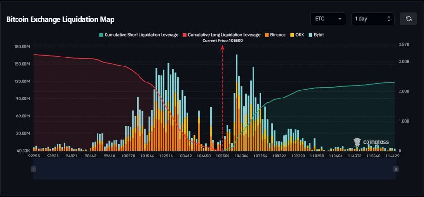Click the 40.33K left axis label
The image size is (424, 197).
(23, 151)
